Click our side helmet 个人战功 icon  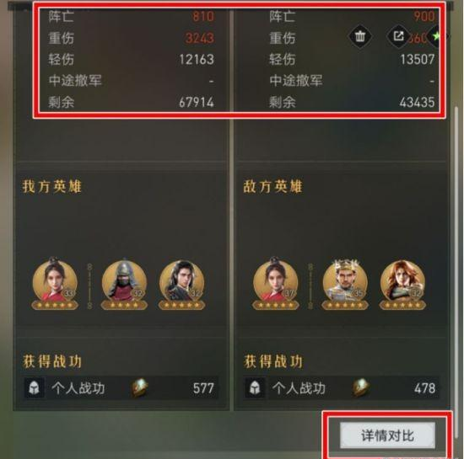coord(34,387)
